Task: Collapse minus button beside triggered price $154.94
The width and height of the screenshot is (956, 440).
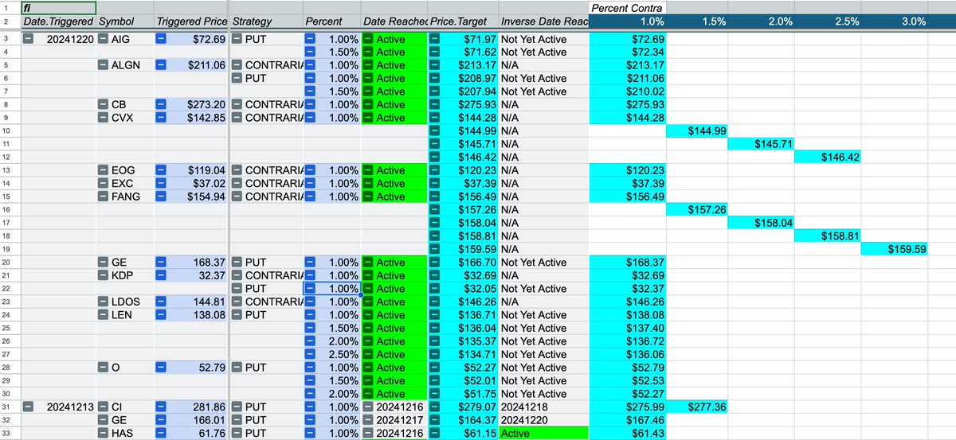Action: point(161,197)
